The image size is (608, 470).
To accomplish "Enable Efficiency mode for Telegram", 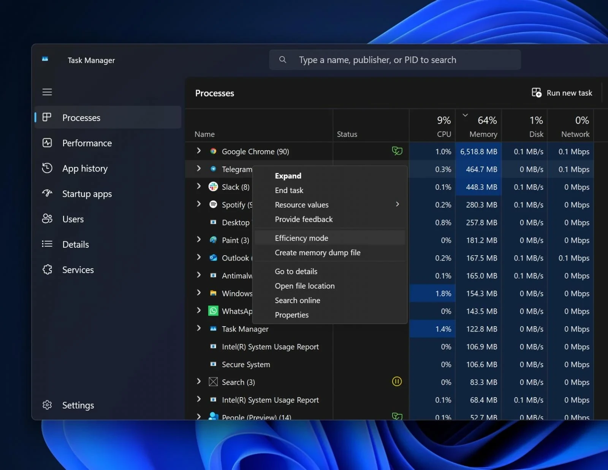I will tap(301, 238).
